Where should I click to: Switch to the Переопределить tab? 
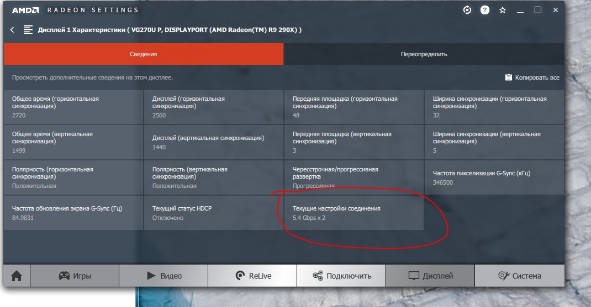424,54
